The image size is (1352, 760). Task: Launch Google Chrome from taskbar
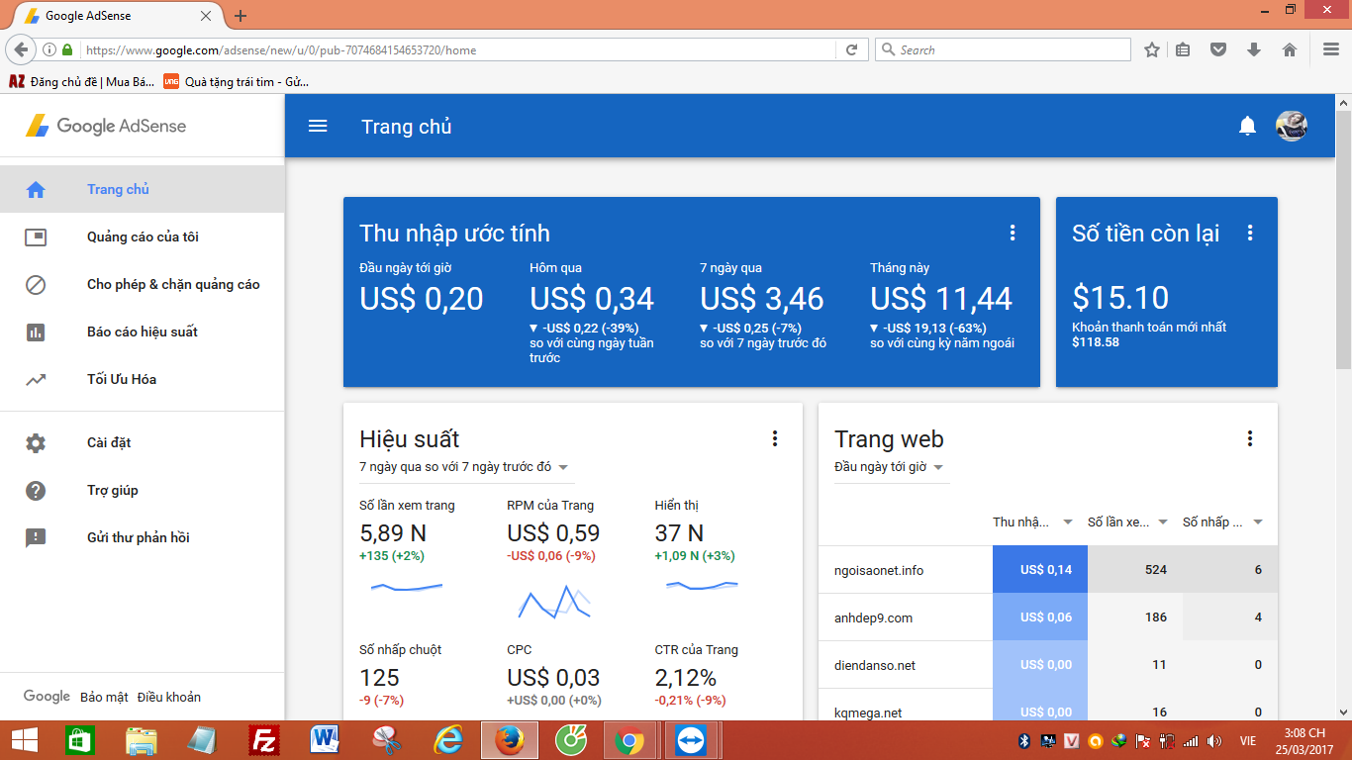pyautogui.click(x=628, y=740)
